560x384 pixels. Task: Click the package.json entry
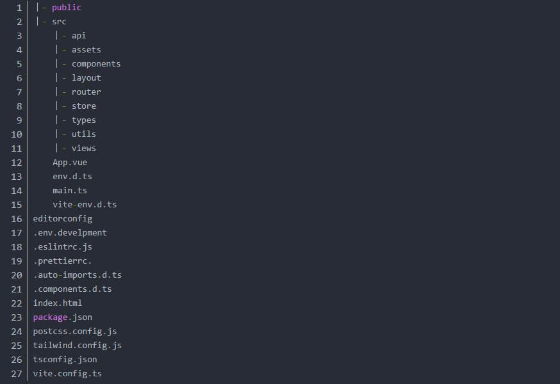pos(63,317)
